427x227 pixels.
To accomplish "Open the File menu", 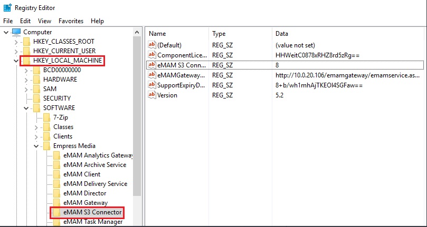I will (x=8, y=21).
